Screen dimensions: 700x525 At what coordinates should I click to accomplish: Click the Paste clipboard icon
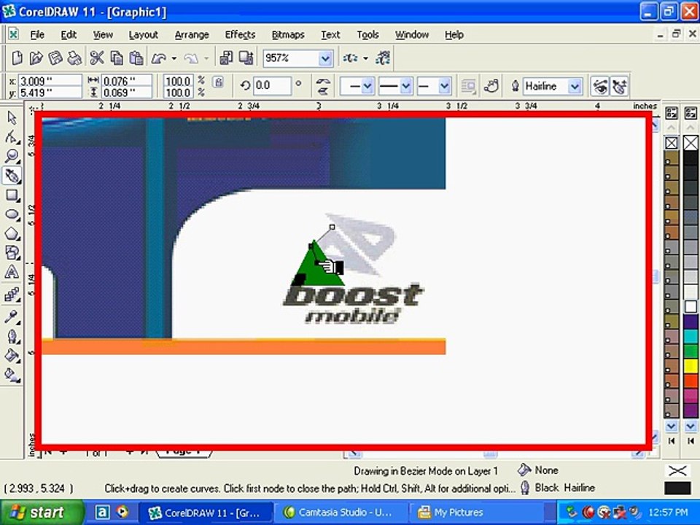coord(136,58)
